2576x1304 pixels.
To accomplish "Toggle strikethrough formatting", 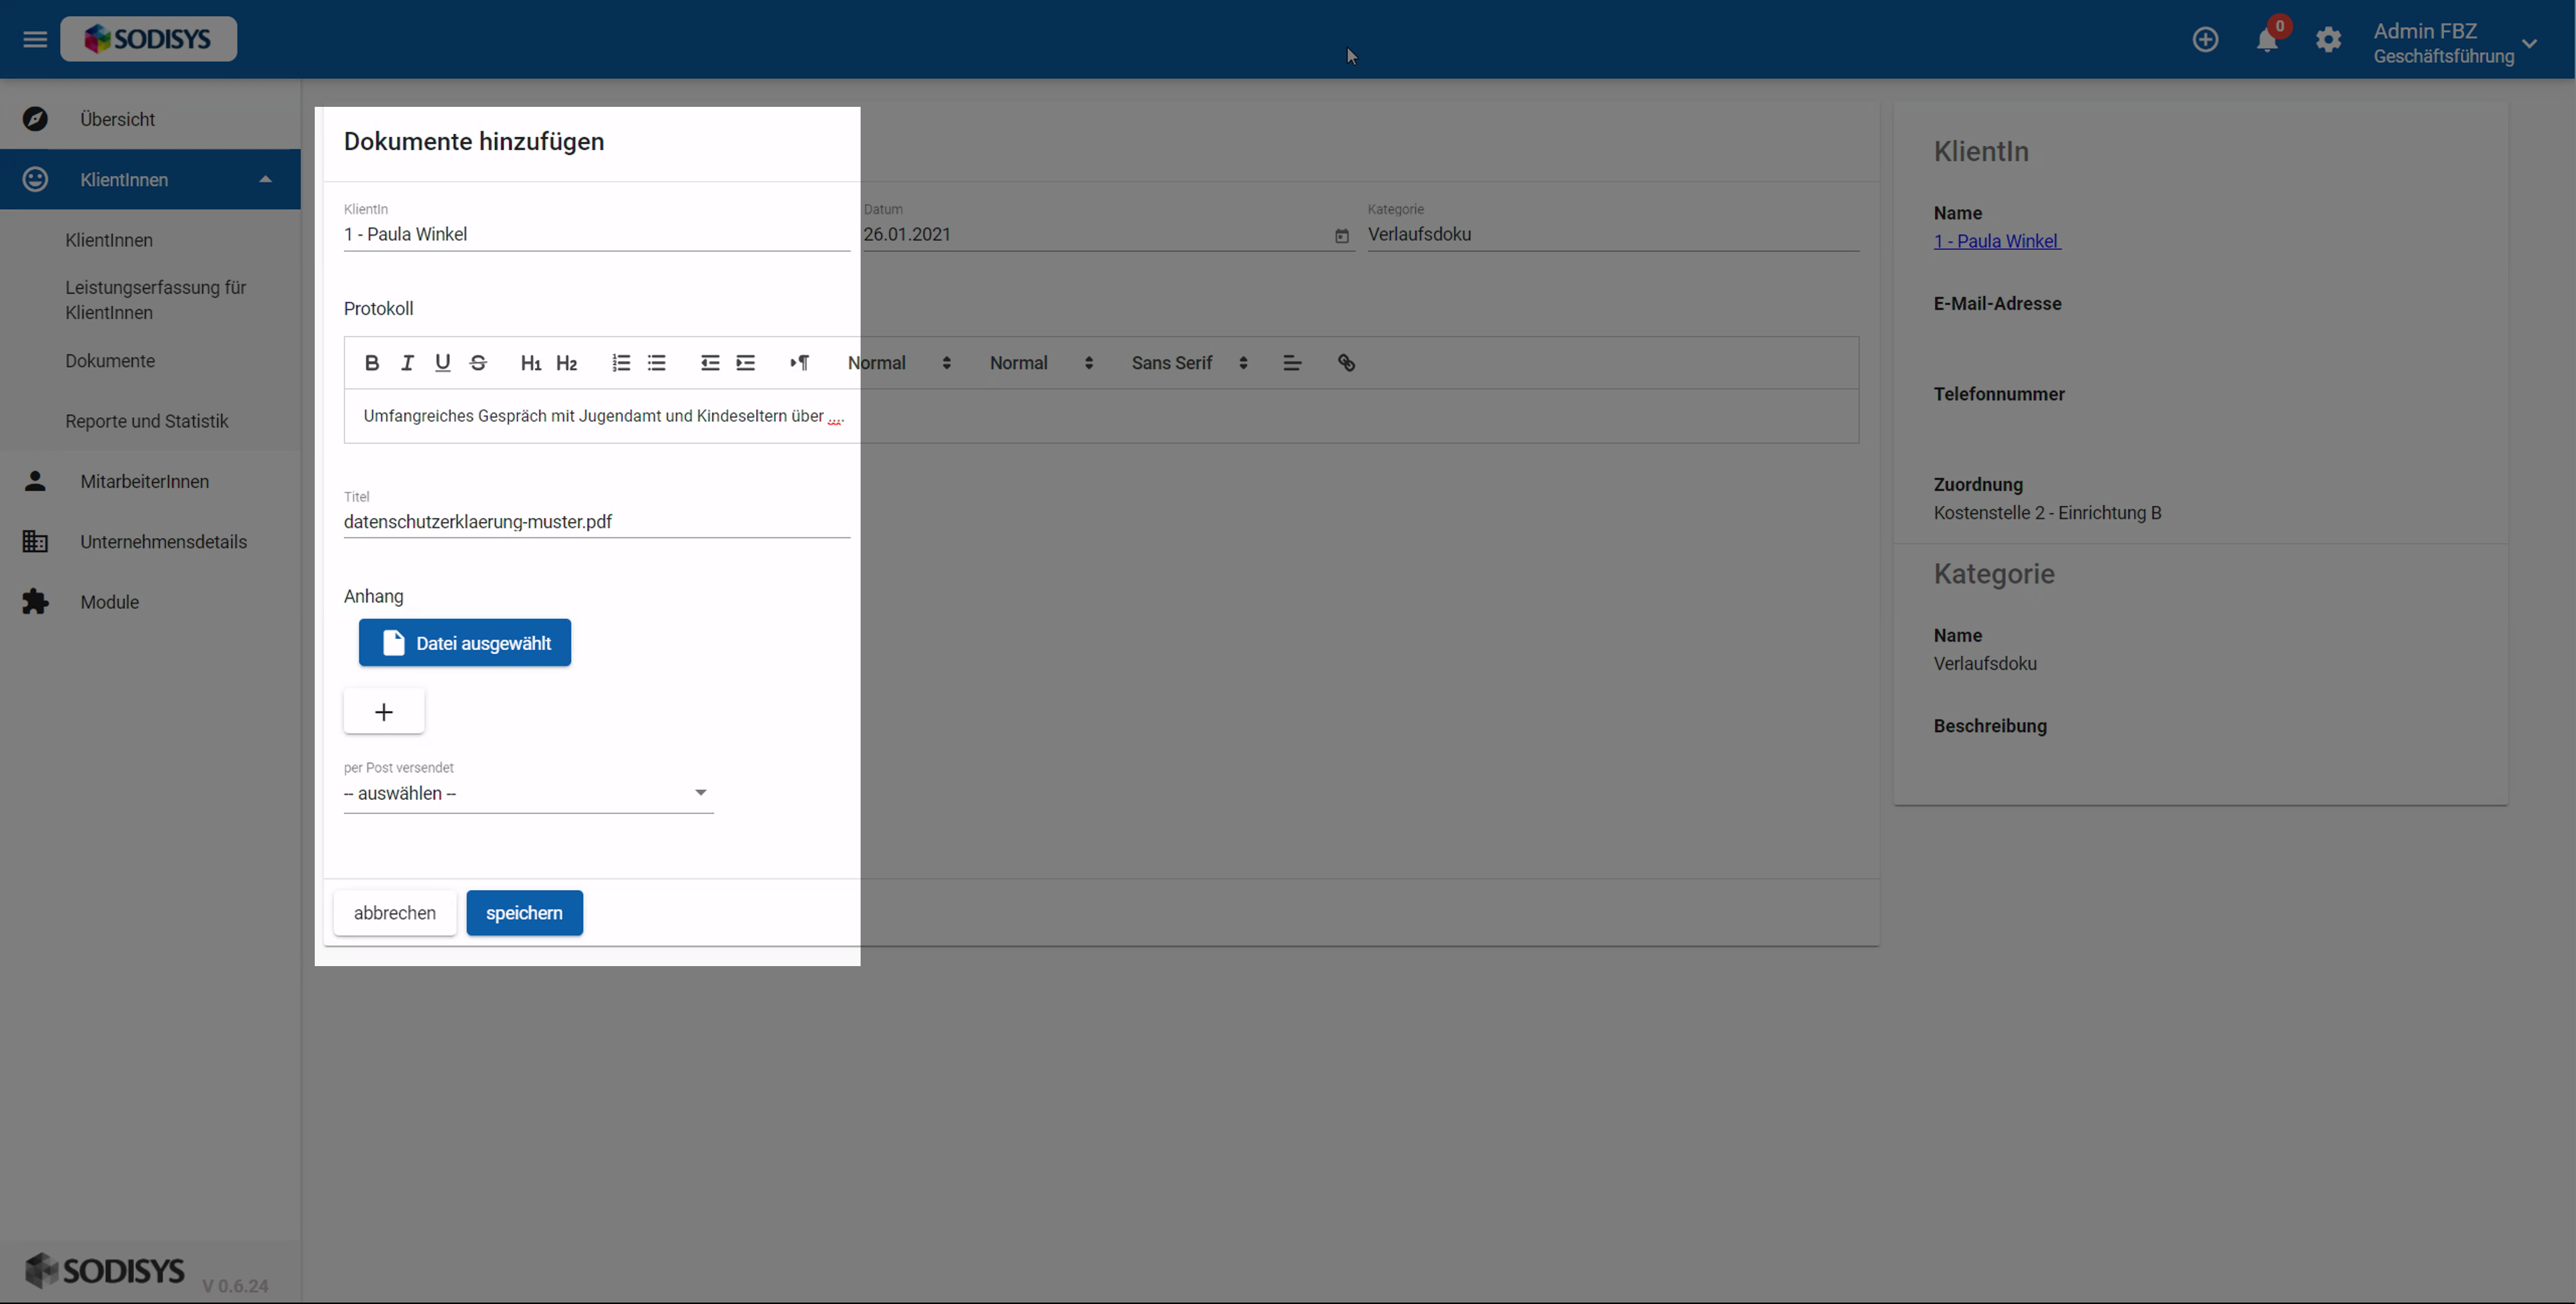I will tap(478, 363).
